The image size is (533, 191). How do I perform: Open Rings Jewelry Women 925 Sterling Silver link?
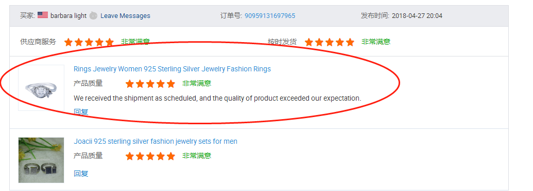[x=173, y=69]
